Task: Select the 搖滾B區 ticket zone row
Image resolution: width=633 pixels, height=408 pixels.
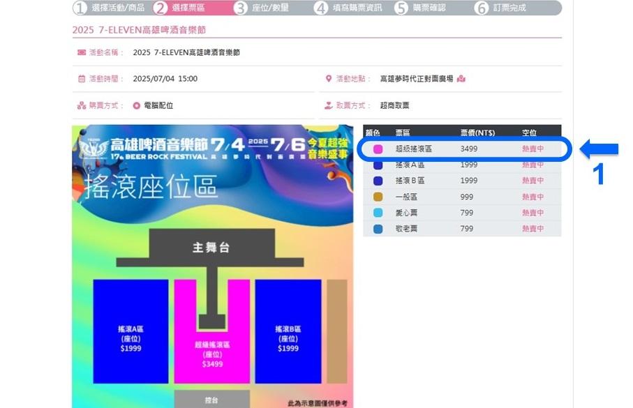Action: click(462, 181)
